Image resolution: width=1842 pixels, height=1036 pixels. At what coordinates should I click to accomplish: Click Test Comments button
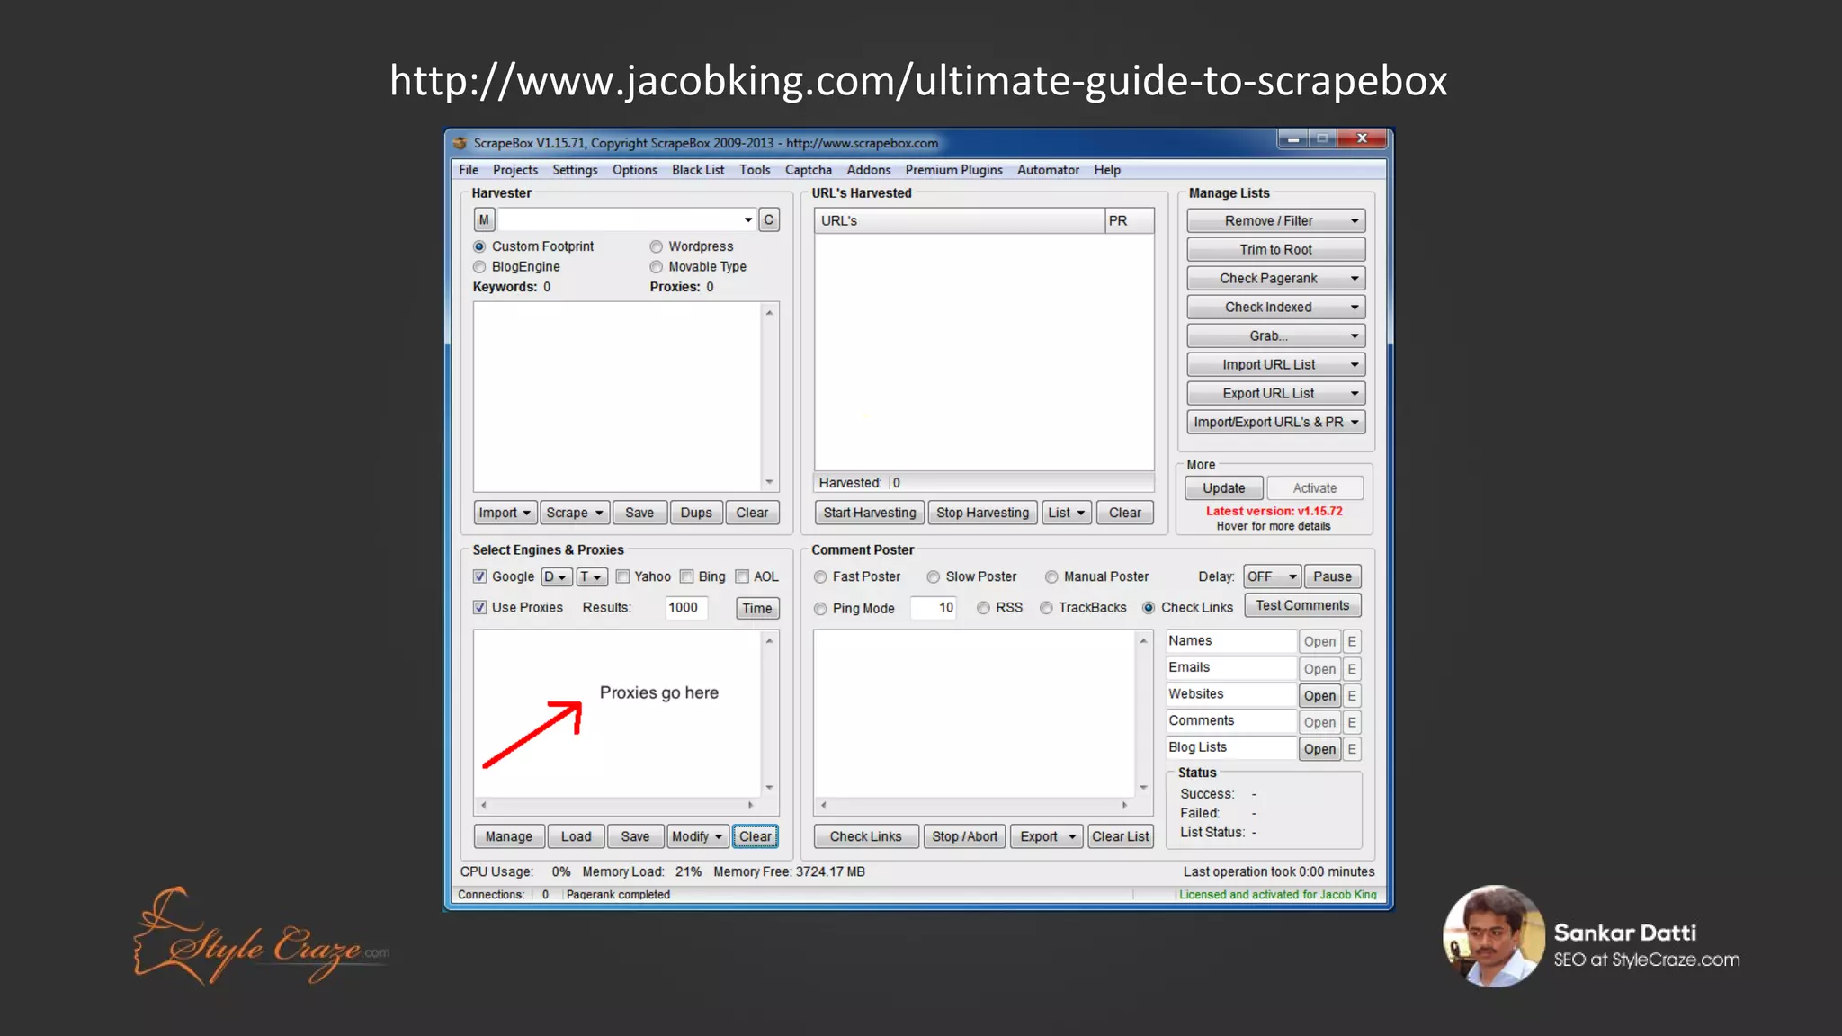pyautogui.click(x=1302, y=605)
